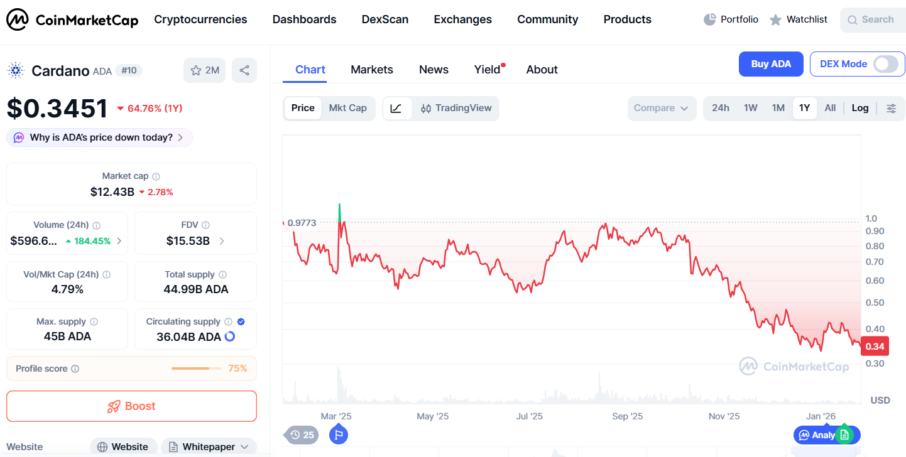Open the chart settings sliders icon
The height and width of the screenshot is (457, 906).
coord(891,108)
